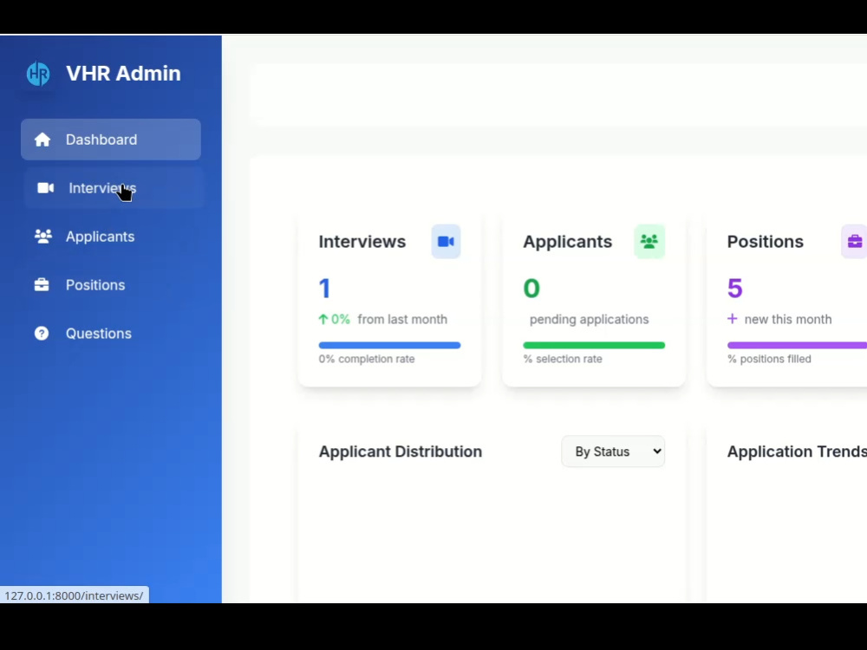
Task: Click the purple briefcase icon on Positions card
Action: click(x=854, y=242)
